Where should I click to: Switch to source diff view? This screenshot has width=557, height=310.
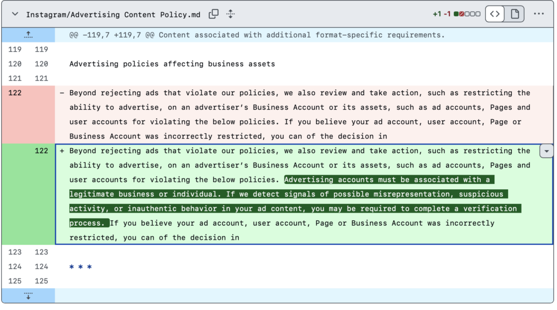pyautogui.click(x=494, y=14)
